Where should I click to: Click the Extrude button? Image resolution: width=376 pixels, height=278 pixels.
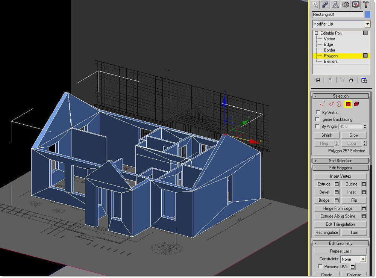pyautogui.click(x=324, y=184)
